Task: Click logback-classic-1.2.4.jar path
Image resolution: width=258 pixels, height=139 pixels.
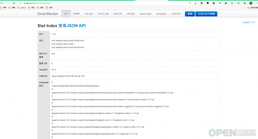Action: [x=95, y=113]
